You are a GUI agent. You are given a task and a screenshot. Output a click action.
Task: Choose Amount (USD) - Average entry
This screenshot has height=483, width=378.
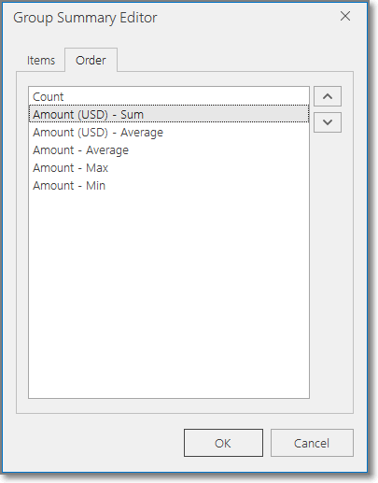(169, 133)
